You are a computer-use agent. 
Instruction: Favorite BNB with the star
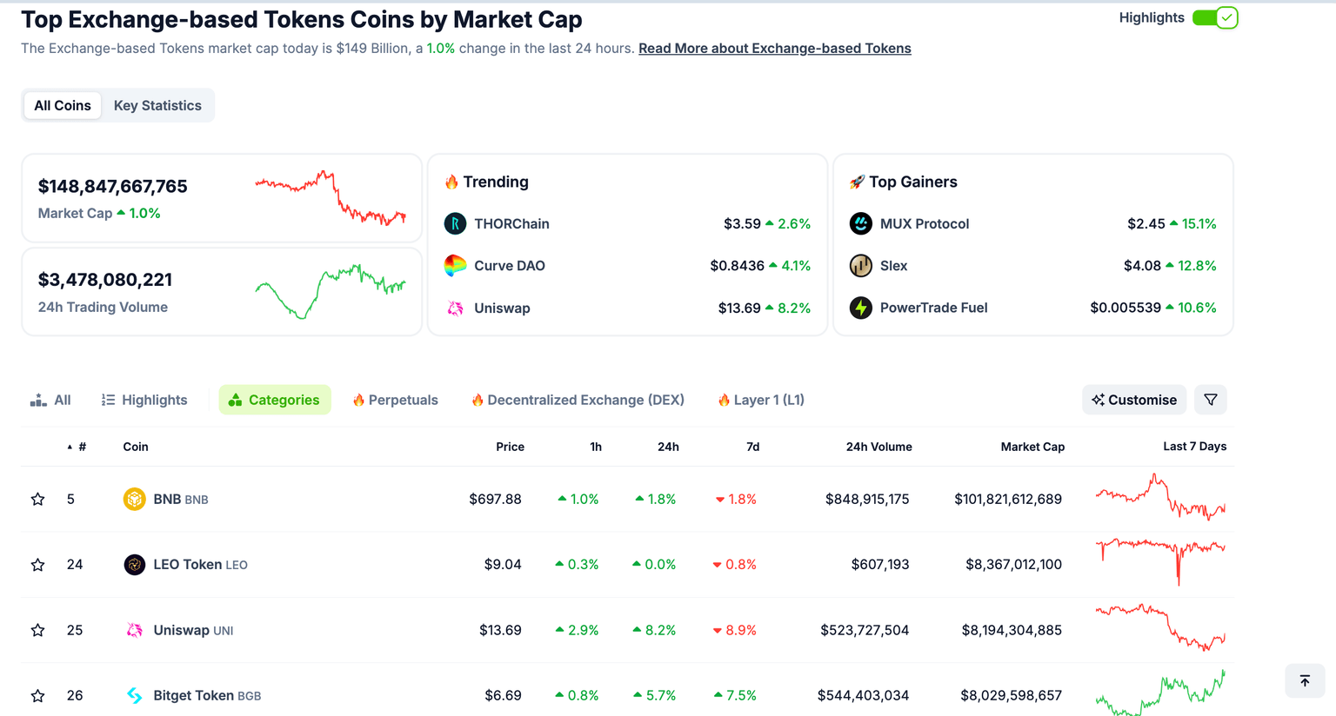pyautogui.click(x=37, y=499)
